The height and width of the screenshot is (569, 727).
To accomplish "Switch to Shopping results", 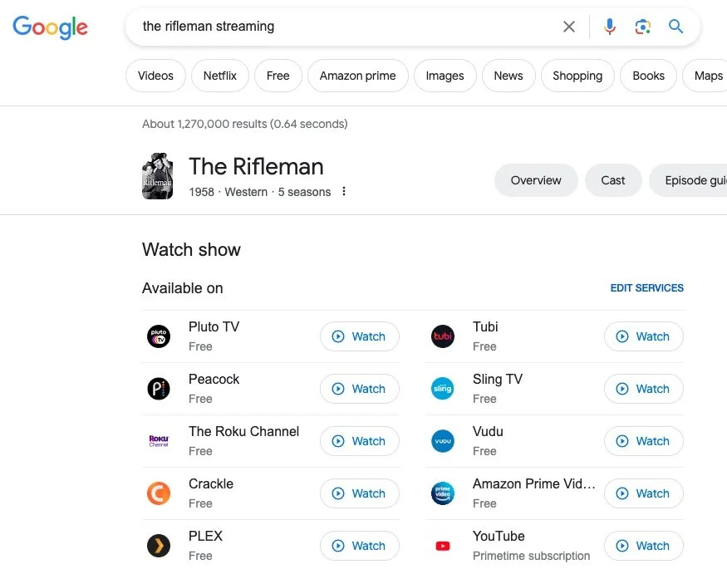I will coord(577,76).
